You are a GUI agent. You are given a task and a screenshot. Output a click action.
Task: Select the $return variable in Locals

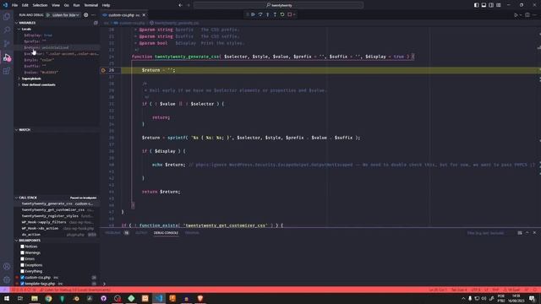57,47
